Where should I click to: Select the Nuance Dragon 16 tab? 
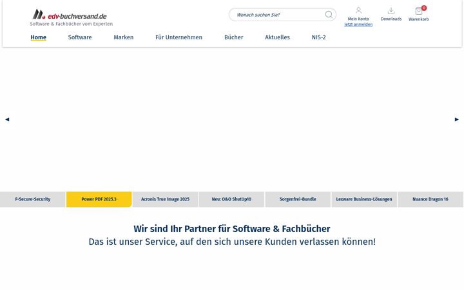pyautogui.click(x=430, y=199)
